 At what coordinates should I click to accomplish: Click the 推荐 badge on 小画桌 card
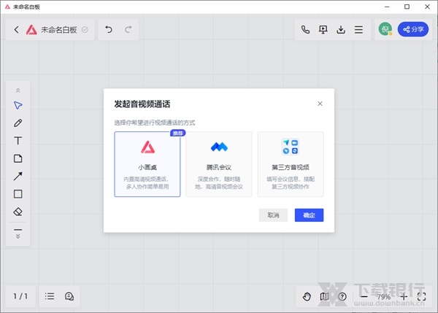pos(178,134)
